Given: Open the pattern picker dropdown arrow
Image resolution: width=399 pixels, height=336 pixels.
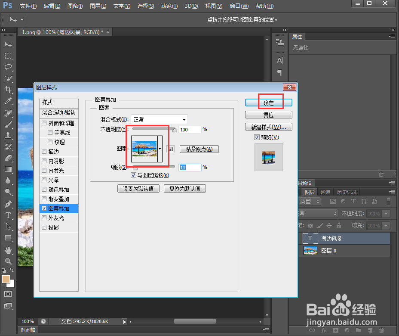Looking at the screenshot, I should (160, 149).
